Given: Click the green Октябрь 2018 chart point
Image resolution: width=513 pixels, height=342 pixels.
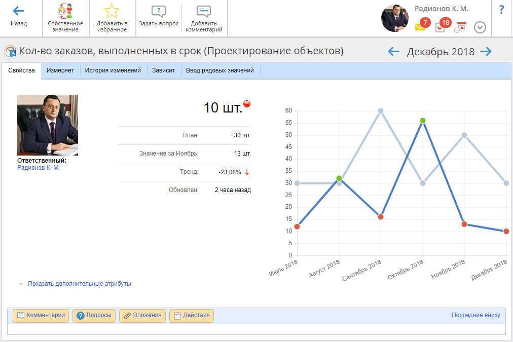Looking at the screenshot, I should 423,121.
